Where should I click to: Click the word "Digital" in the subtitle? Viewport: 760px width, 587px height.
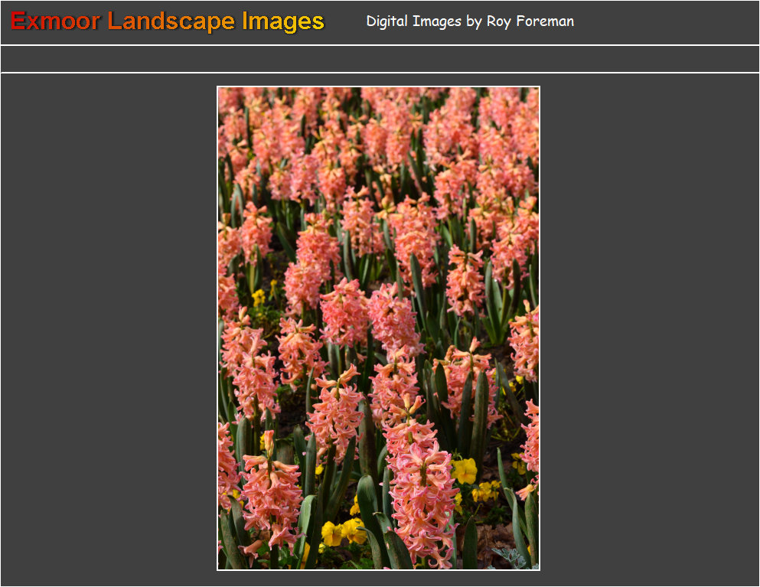tap(387, 21)
